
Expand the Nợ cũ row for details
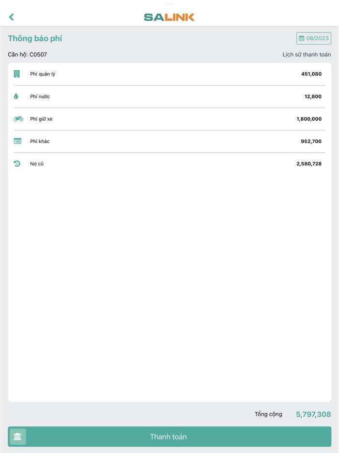pyautogui.click(x=169, y=163)
